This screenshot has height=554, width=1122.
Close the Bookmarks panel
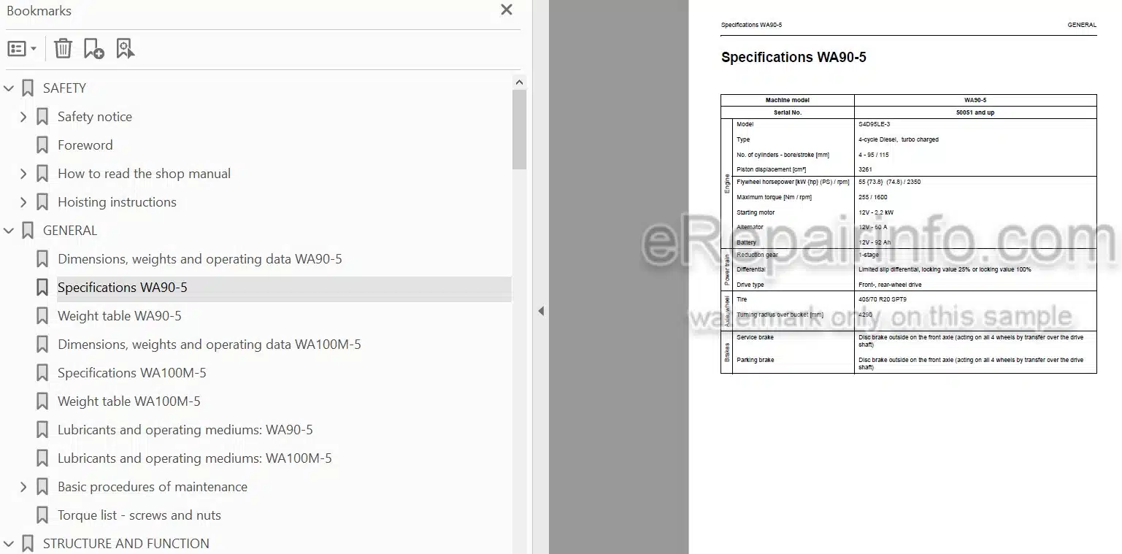tap(506, 10)
